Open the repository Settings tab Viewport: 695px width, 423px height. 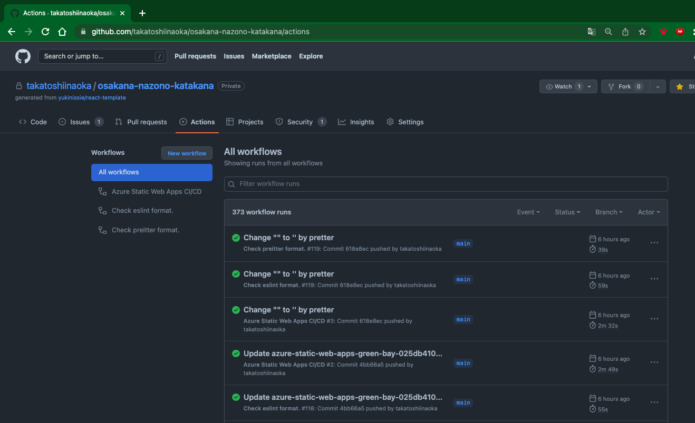(405, 122)
